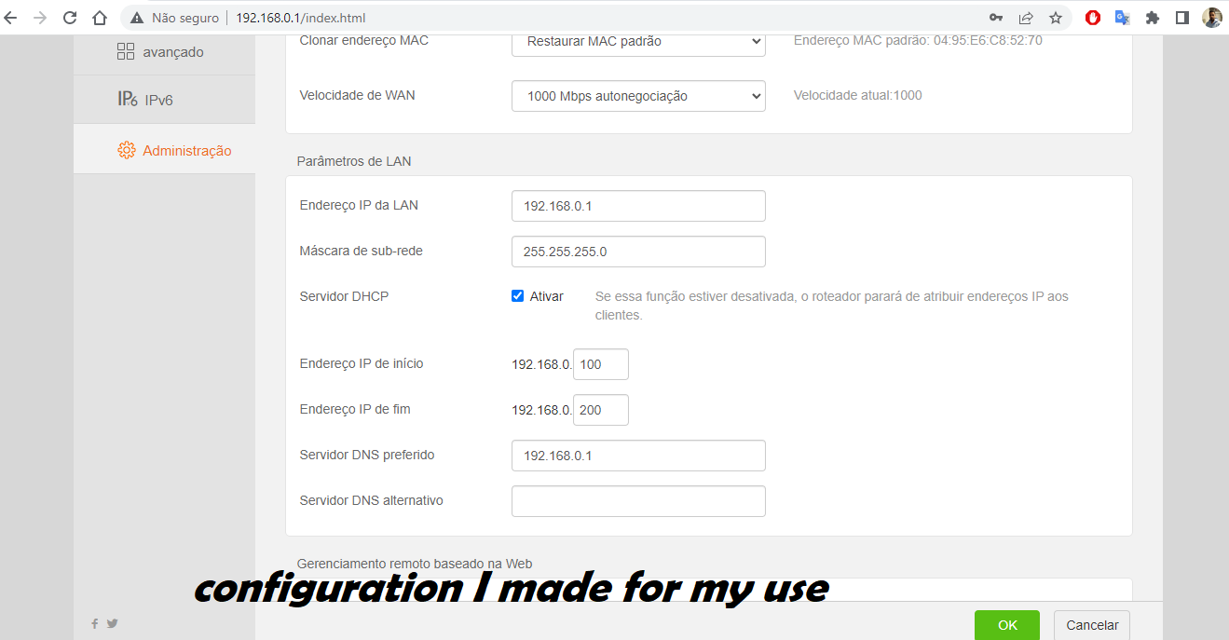Click the 'Endereço IP de fim' field
This screenshot has height=640, width=1229.
tap(601, 410)
